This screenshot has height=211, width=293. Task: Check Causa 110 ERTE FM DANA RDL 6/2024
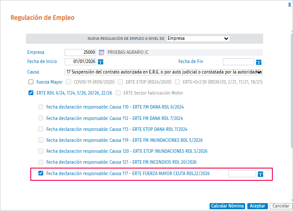point(41,107)
